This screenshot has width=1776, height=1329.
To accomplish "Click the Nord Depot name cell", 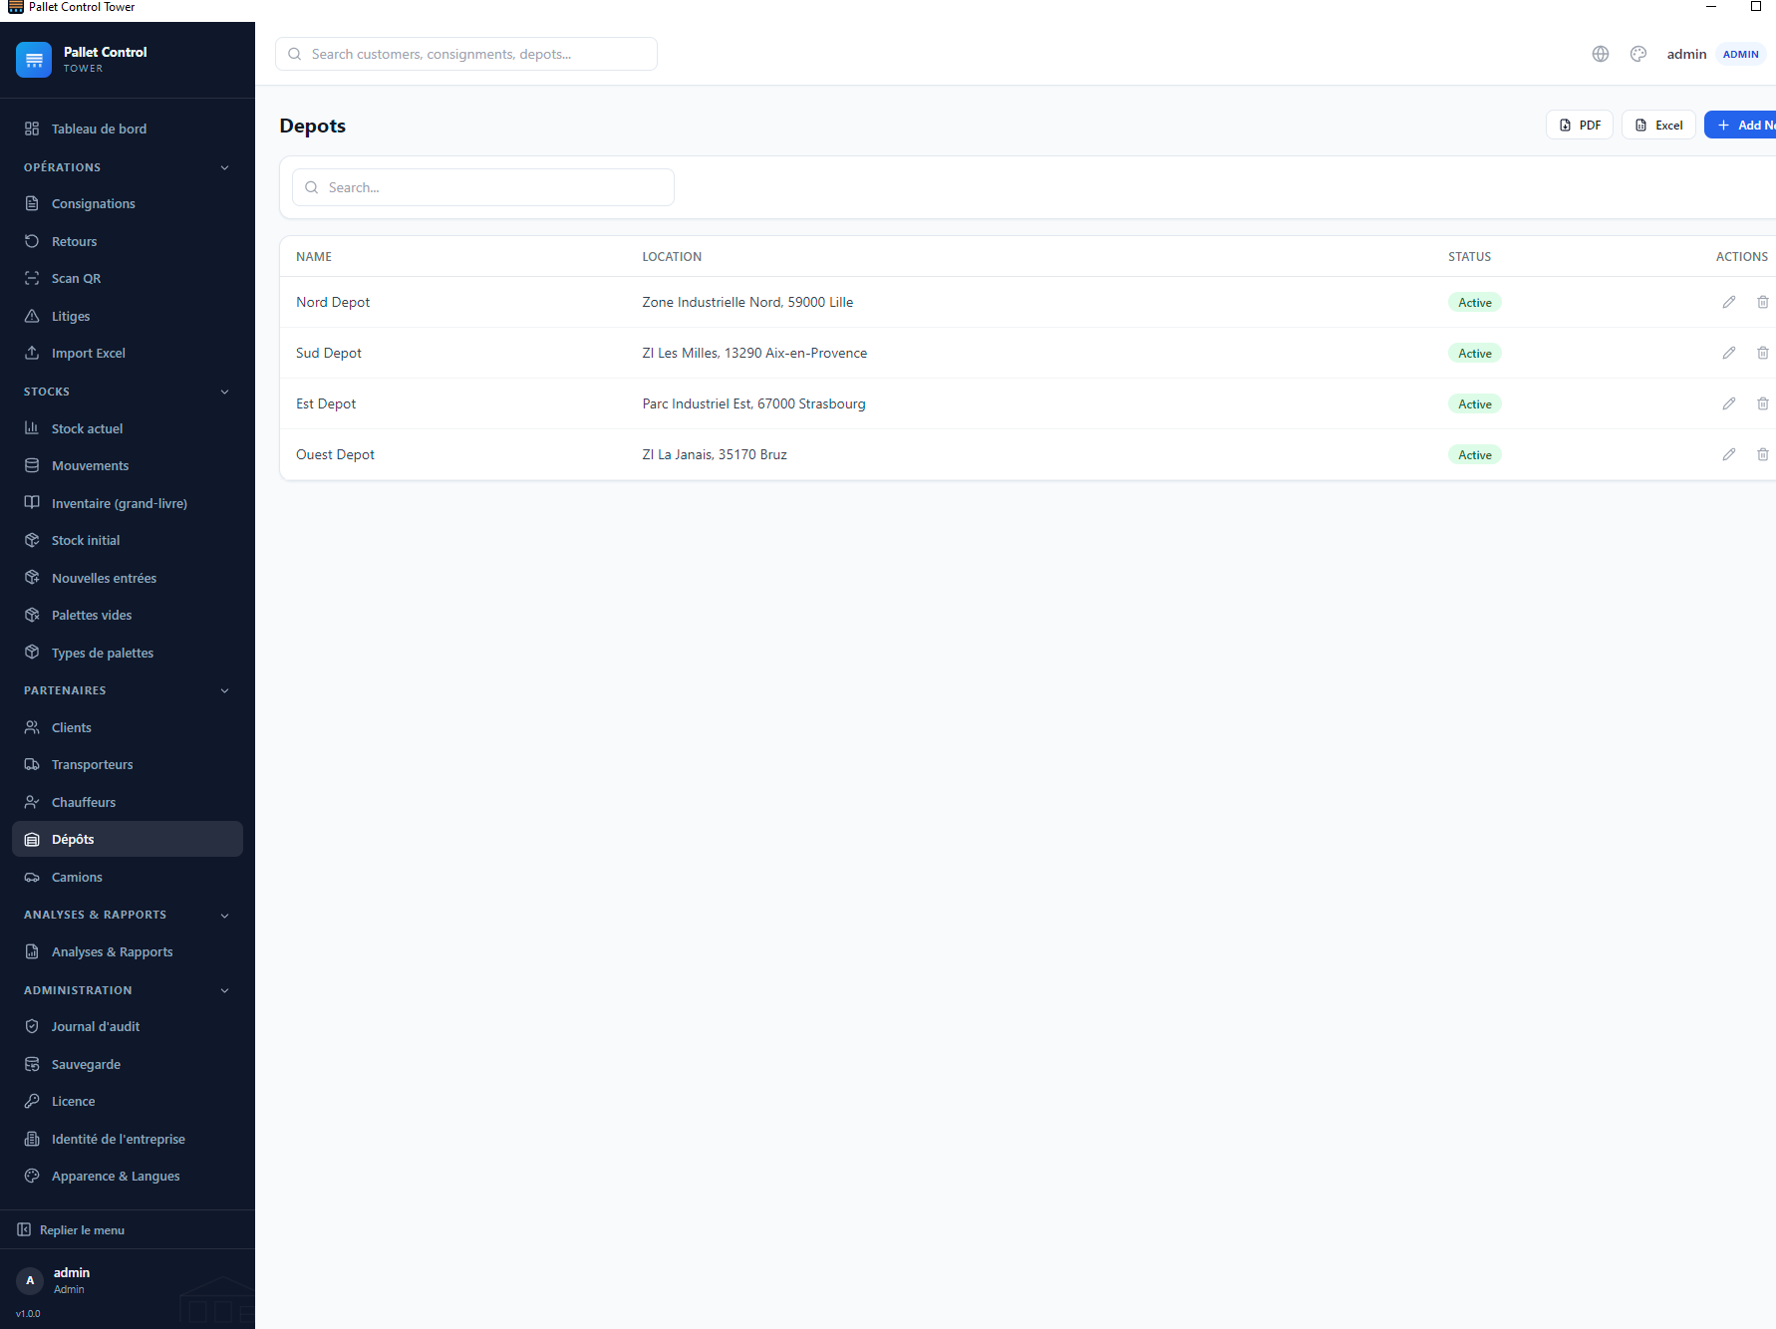I will tap(333, 302).
